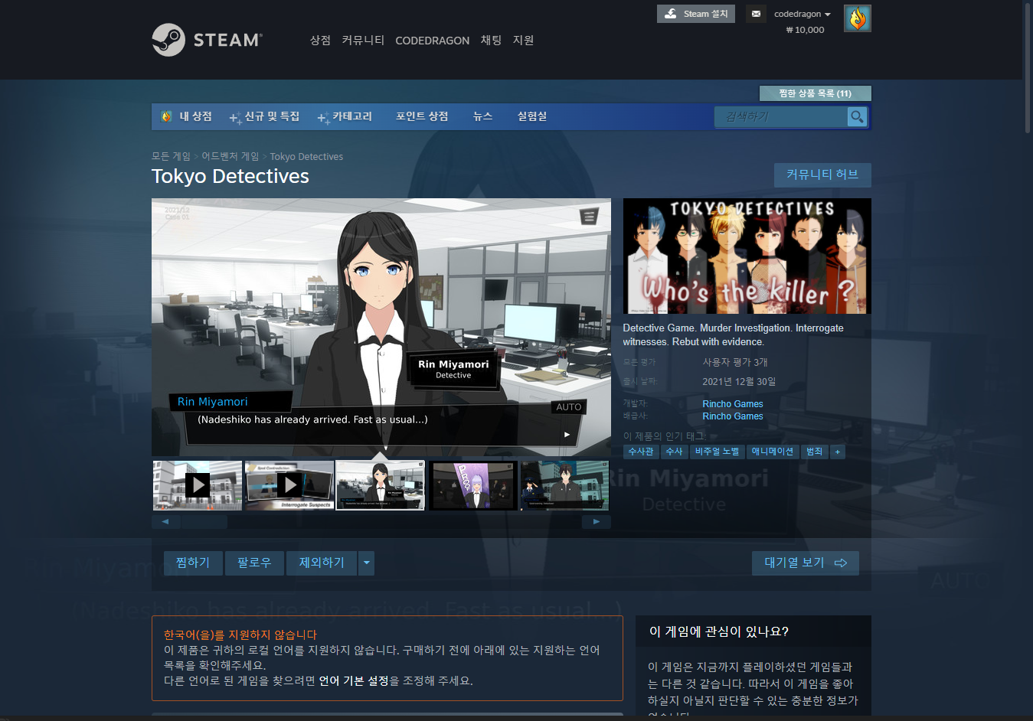Click the hamburger menu icon in screenshot
The height and width of the screenshot is (721, 1033).
pos(589,217)
